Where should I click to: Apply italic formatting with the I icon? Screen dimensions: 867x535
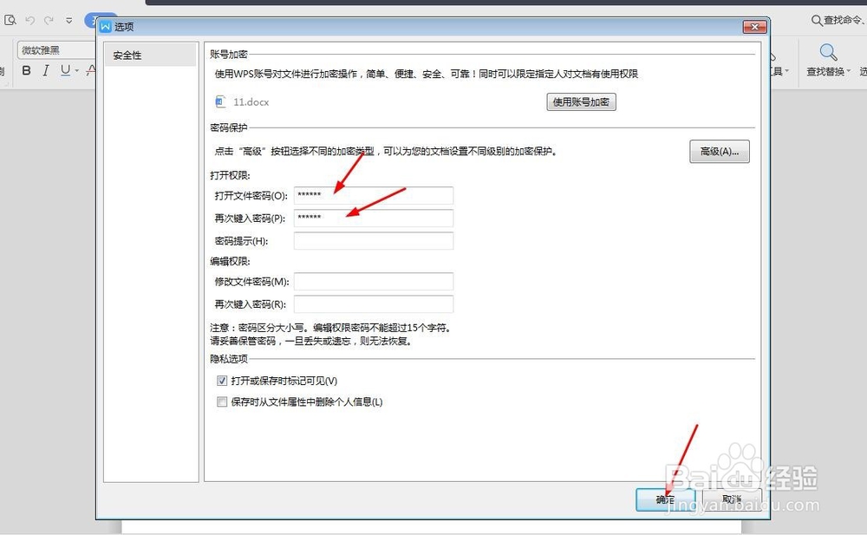tap(46, 69)
